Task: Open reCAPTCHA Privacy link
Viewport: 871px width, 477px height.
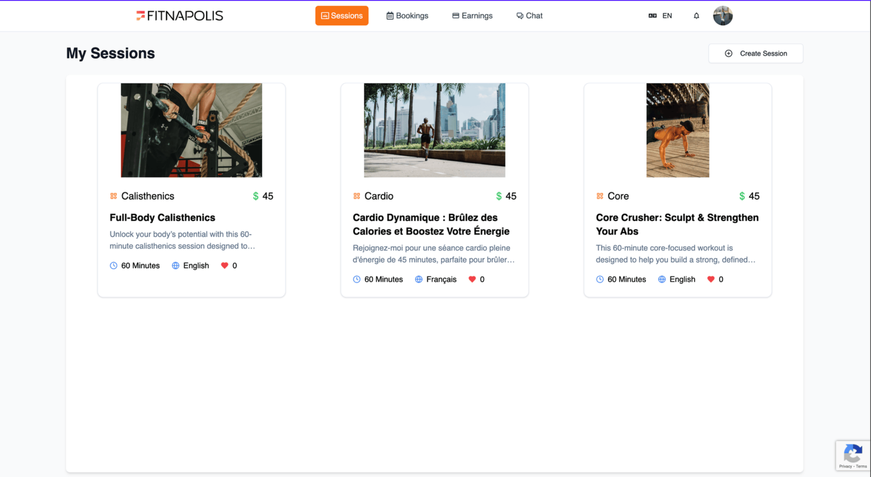Action: click(845, 466)
